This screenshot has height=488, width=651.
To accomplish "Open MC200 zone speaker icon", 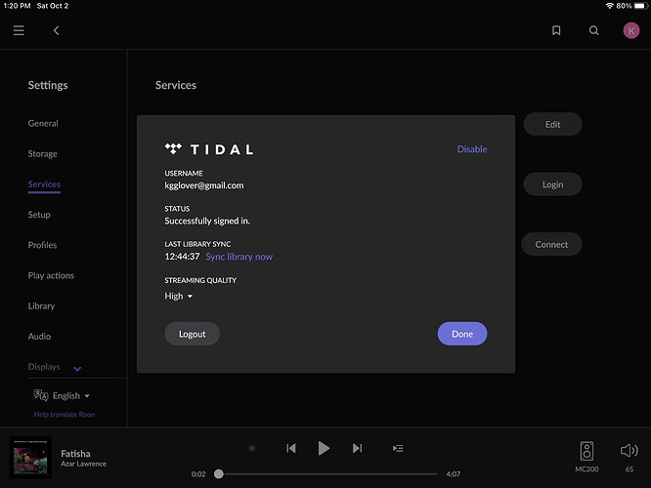I will (x=586, y=451).
